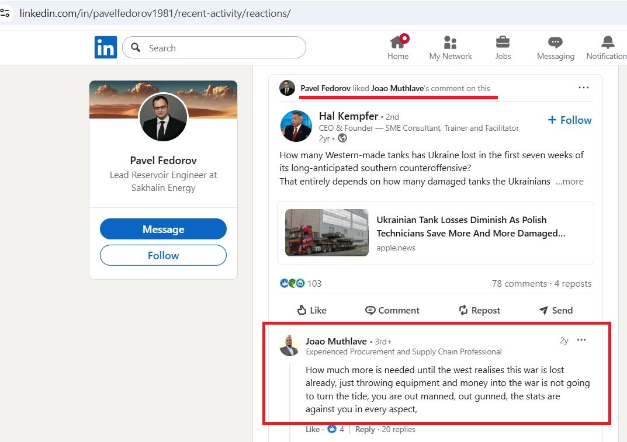Expand the post with the more link

click(569, 182)
